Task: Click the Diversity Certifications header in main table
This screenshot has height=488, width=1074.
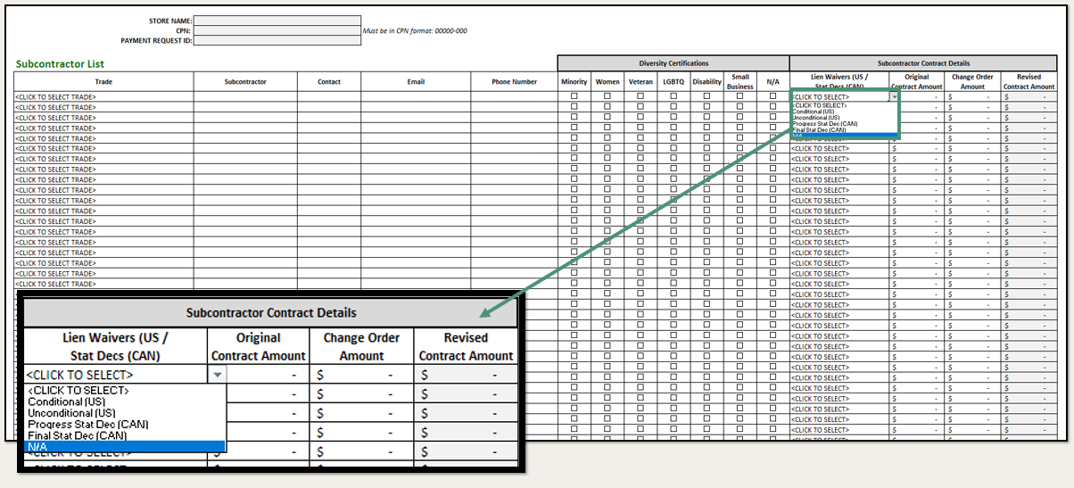Action: point(673,63)
